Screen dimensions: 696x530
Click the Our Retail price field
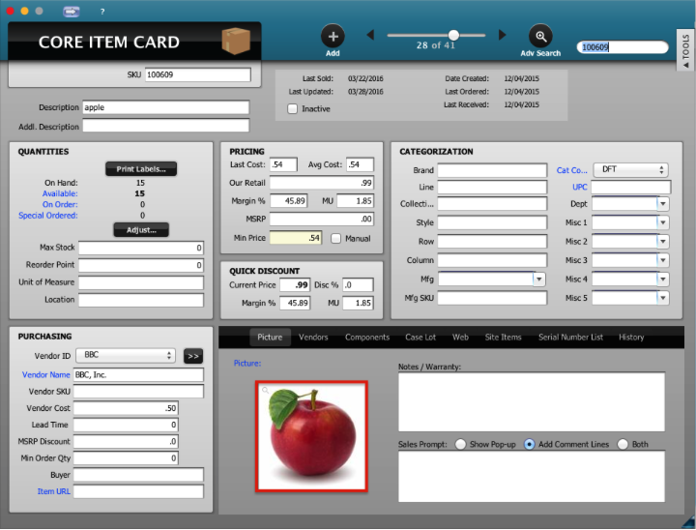(x=322, y=183)
